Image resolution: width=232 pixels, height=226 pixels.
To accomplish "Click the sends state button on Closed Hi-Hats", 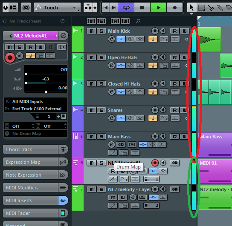I will coord(139,92).
